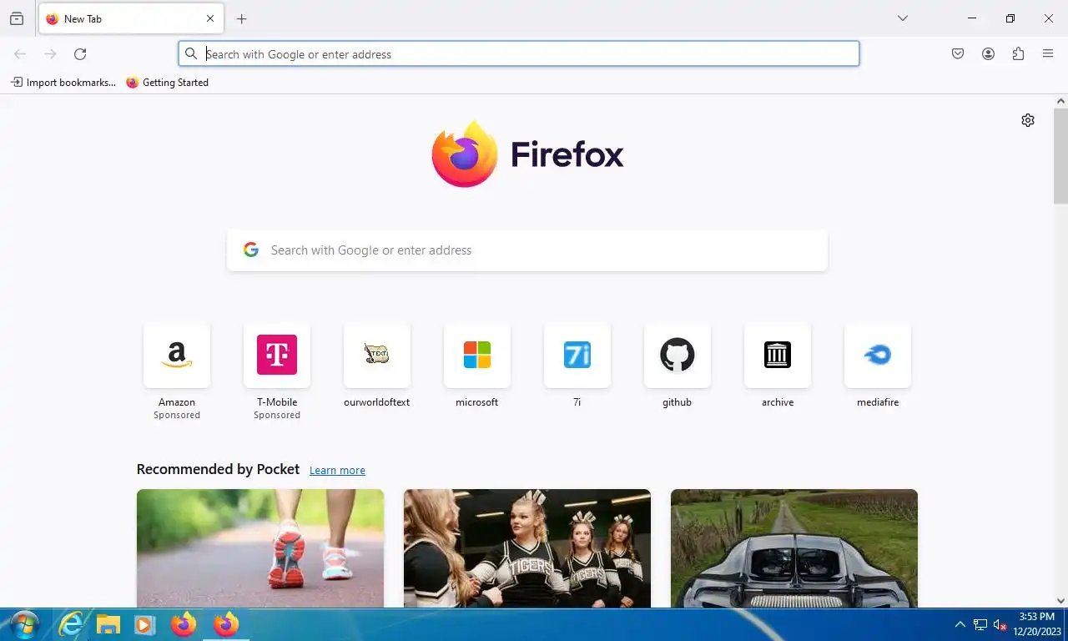The height and width of the screenshot is (641, 1068).
Task: Open File Explorer from the taskbar
Action: coord(108,624)
